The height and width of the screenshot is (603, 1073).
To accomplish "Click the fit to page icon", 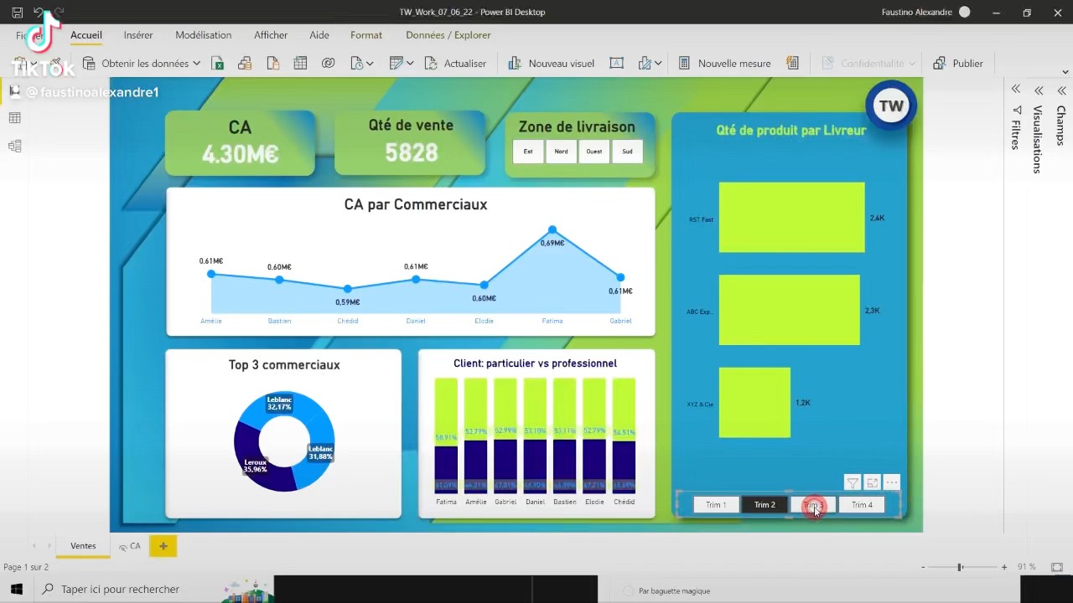I will 1056,567.
